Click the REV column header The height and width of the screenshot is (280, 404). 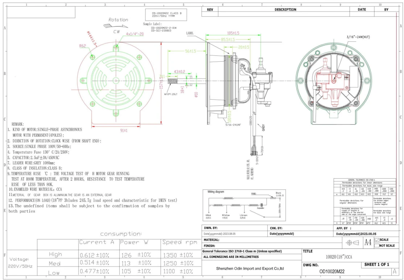(x=210, y=9)
